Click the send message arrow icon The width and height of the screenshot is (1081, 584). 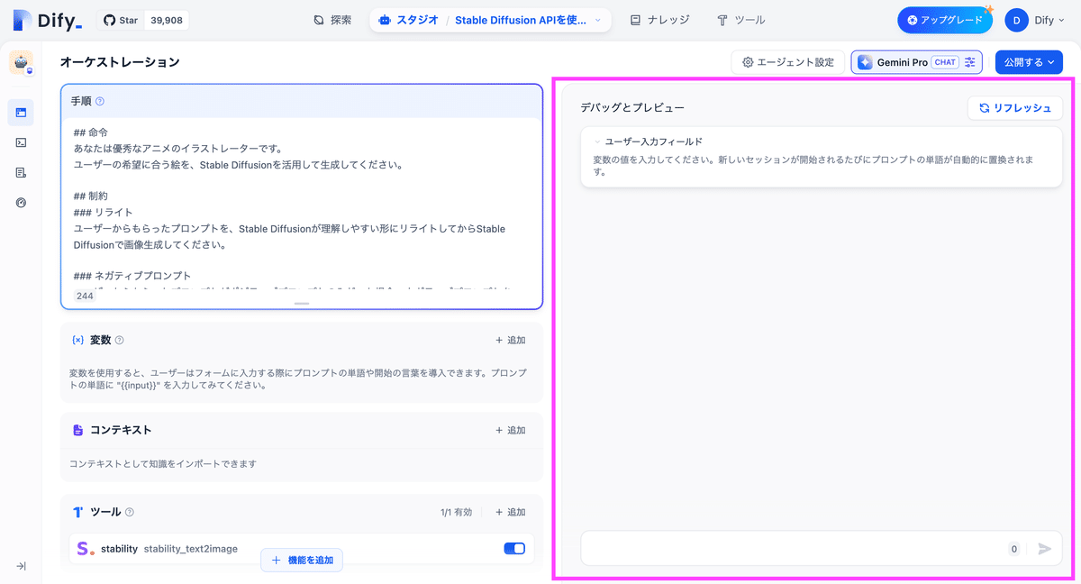point(1044,548)
